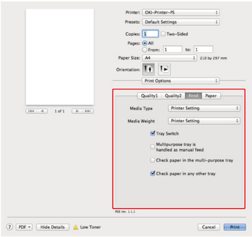The width and height of the screenshot is (252, 237).
Task: Click the Copies input field
Action: tap(150, 34)
